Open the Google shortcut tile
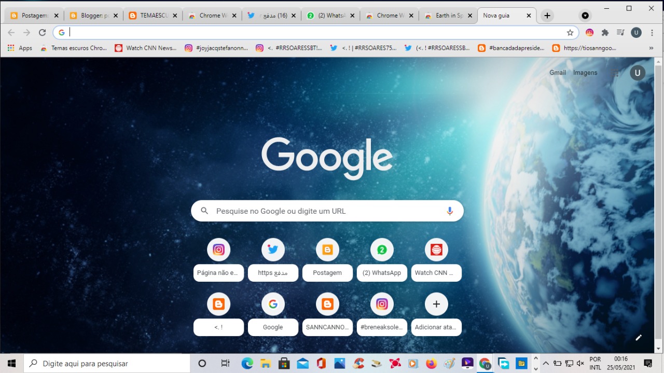 coord(273,314)
